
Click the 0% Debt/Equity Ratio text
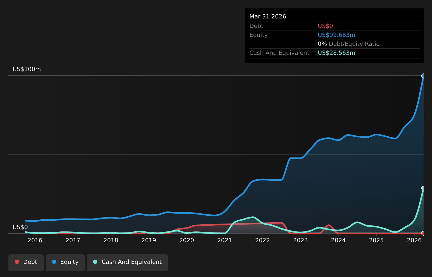tap(349, 44)
